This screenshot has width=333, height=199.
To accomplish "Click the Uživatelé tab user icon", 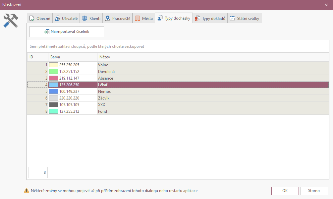I will pos(57,19).
